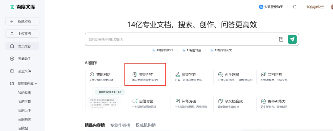This screenshot has height=131, width=333.
Task: Click the 更多新能力，敬请期待 text
Action: click(x=274, y=107)
